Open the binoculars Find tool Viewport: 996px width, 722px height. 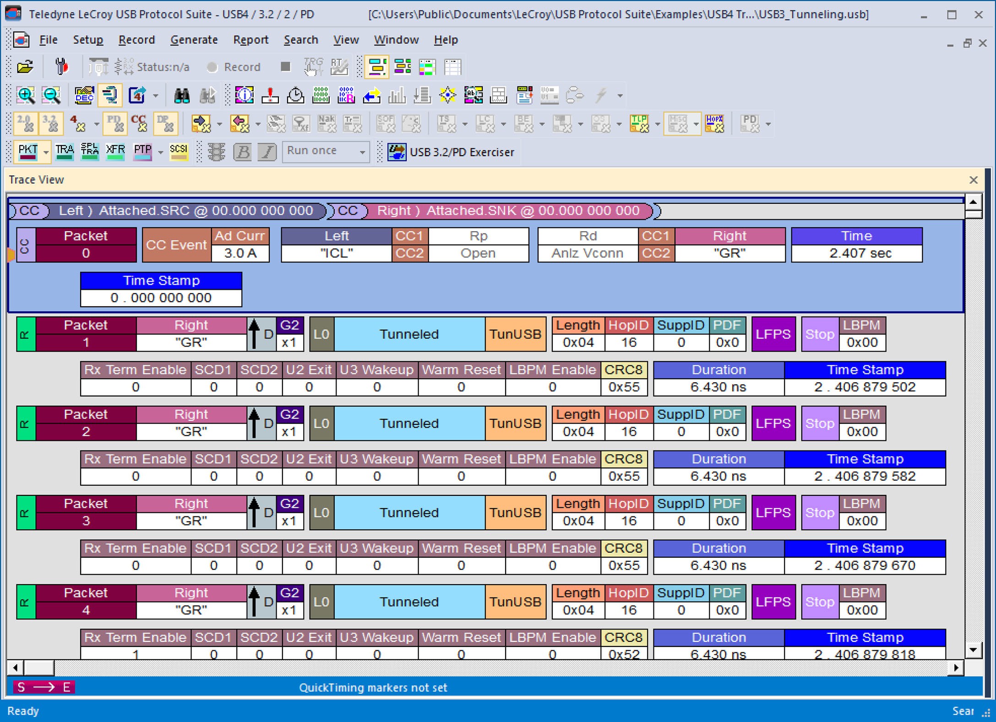click(x=182, y=95)
